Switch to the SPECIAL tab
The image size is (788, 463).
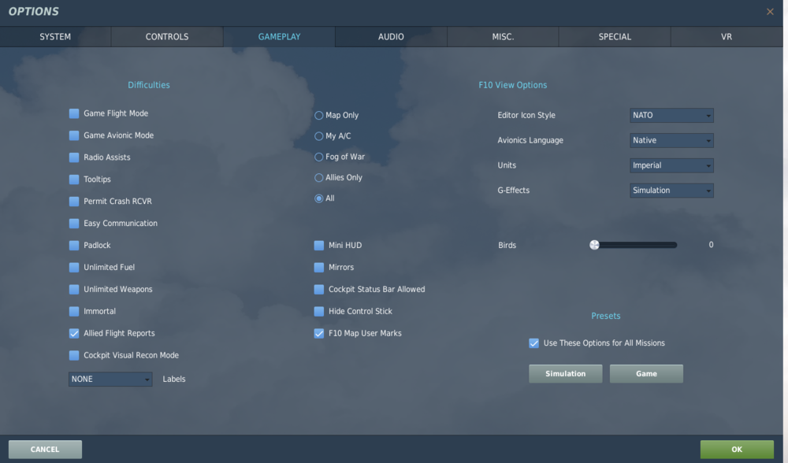tap(615, 37)
